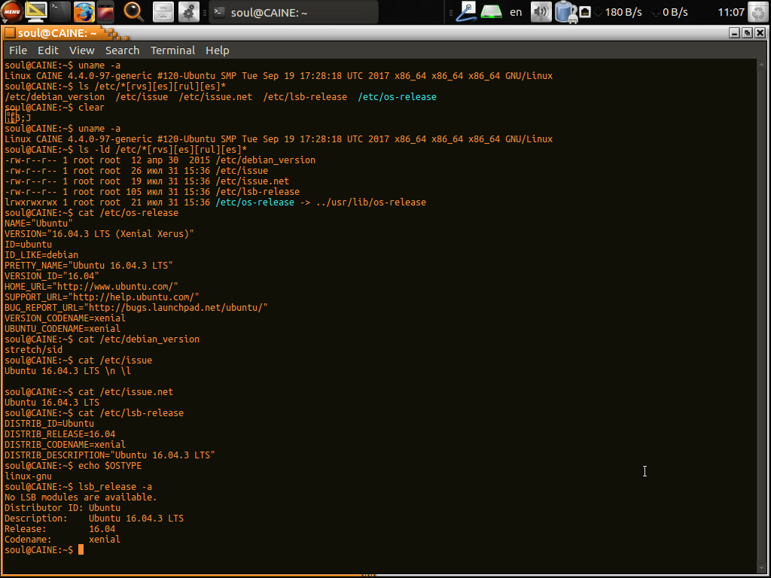Click the 'en' keyboard layout indicator
This screenshot has height=578, width=771.
516,12
